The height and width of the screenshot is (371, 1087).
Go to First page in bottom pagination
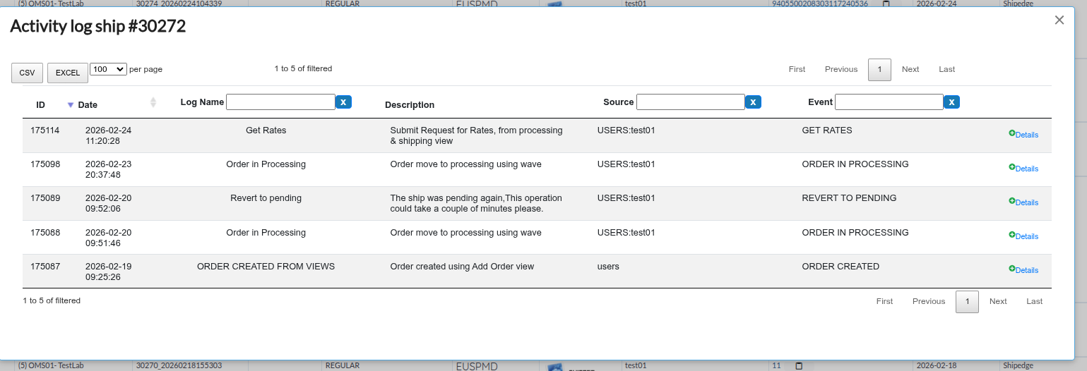coord(884,301)
